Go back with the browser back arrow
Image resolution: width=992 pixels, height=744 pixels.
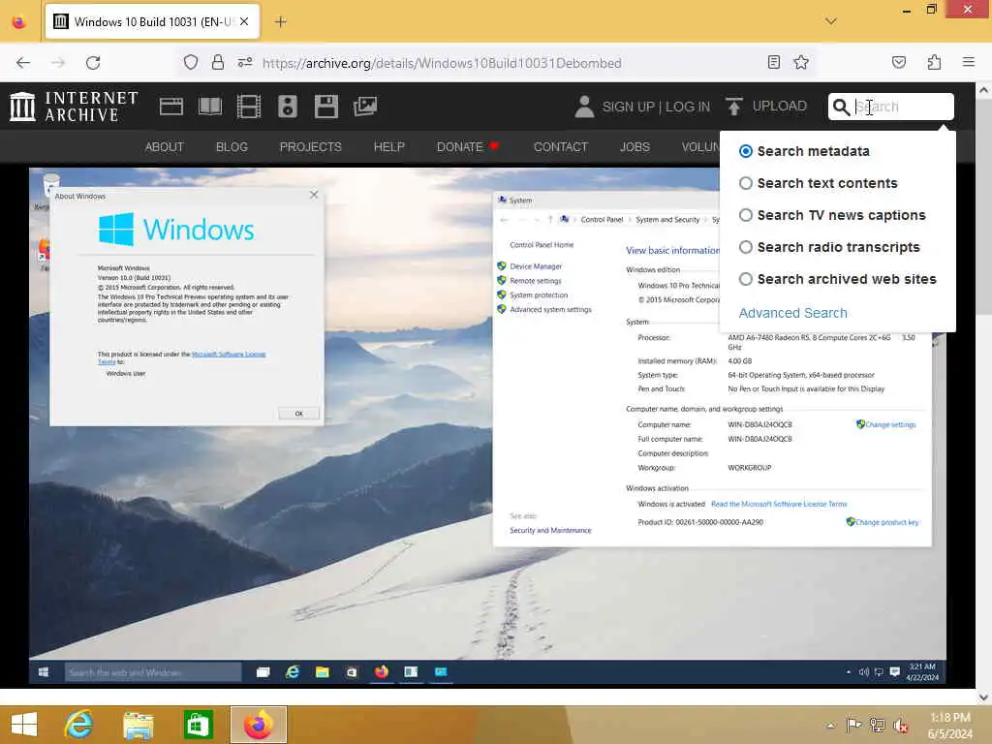(23, 63)
